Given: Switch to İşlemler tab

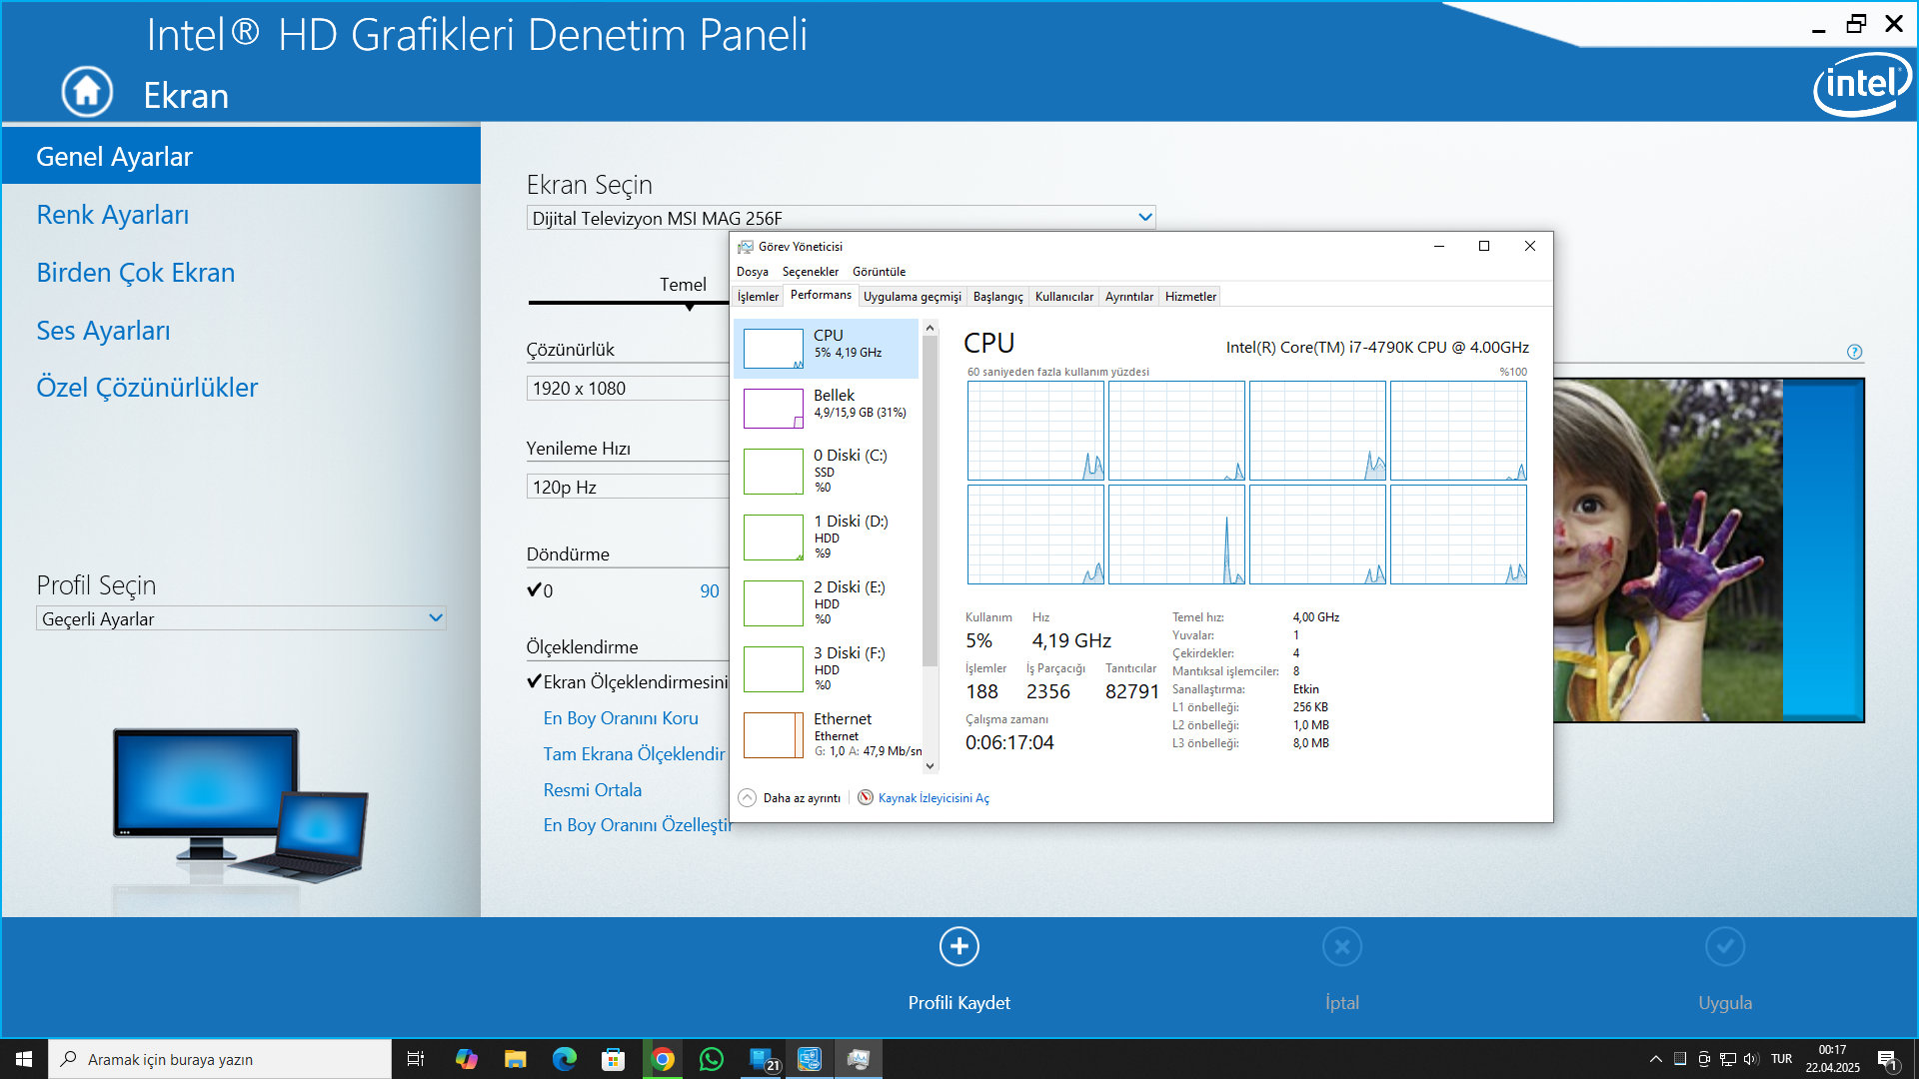Looking at the screenshot, I should click(758, 297).
